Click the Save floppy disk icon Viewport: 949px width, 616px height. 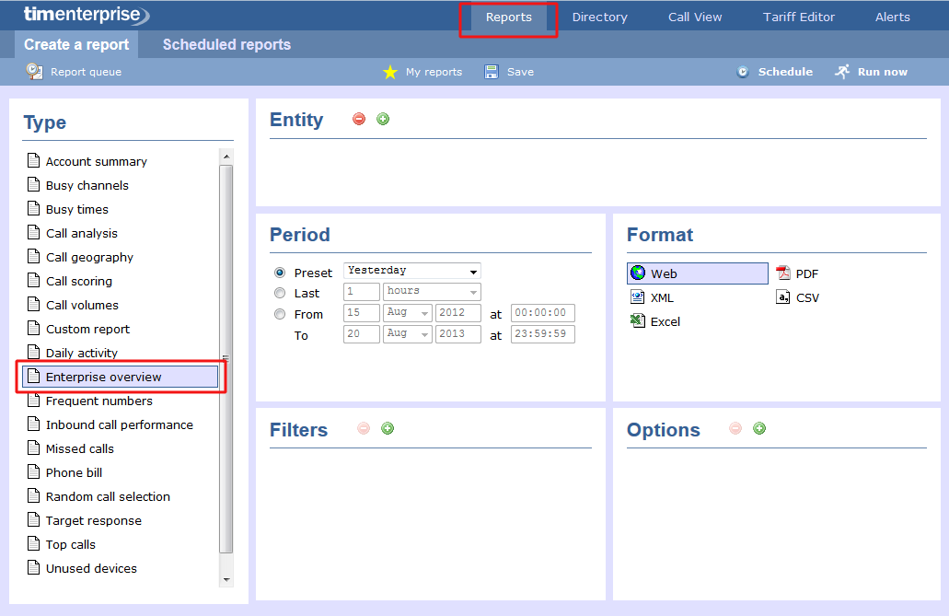pos(492,72)
